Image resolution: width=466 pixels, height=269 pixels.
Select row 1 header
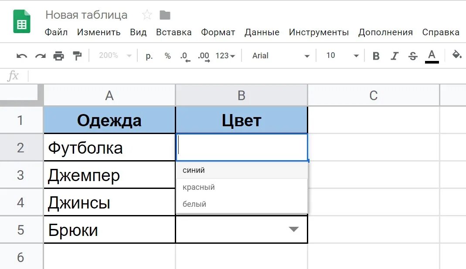click(x=21, y=120)
